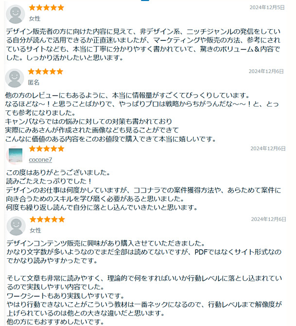Click the star rating of the first review

46,8
